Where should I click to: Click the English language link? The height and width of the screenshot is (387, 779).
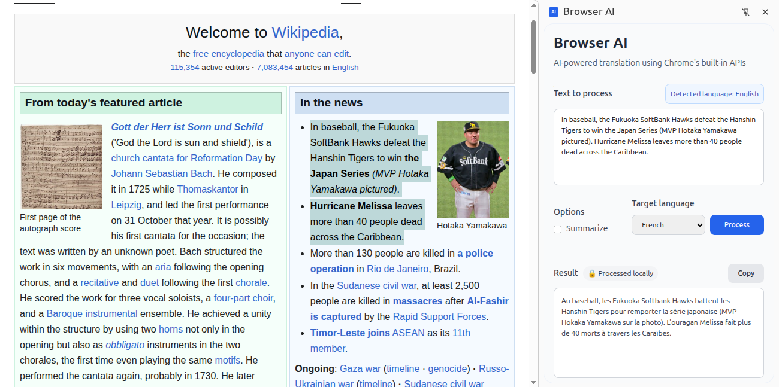coord(345,68)
